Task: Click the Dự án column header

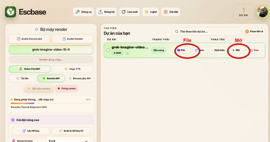Action: click(x=112, y=40)
